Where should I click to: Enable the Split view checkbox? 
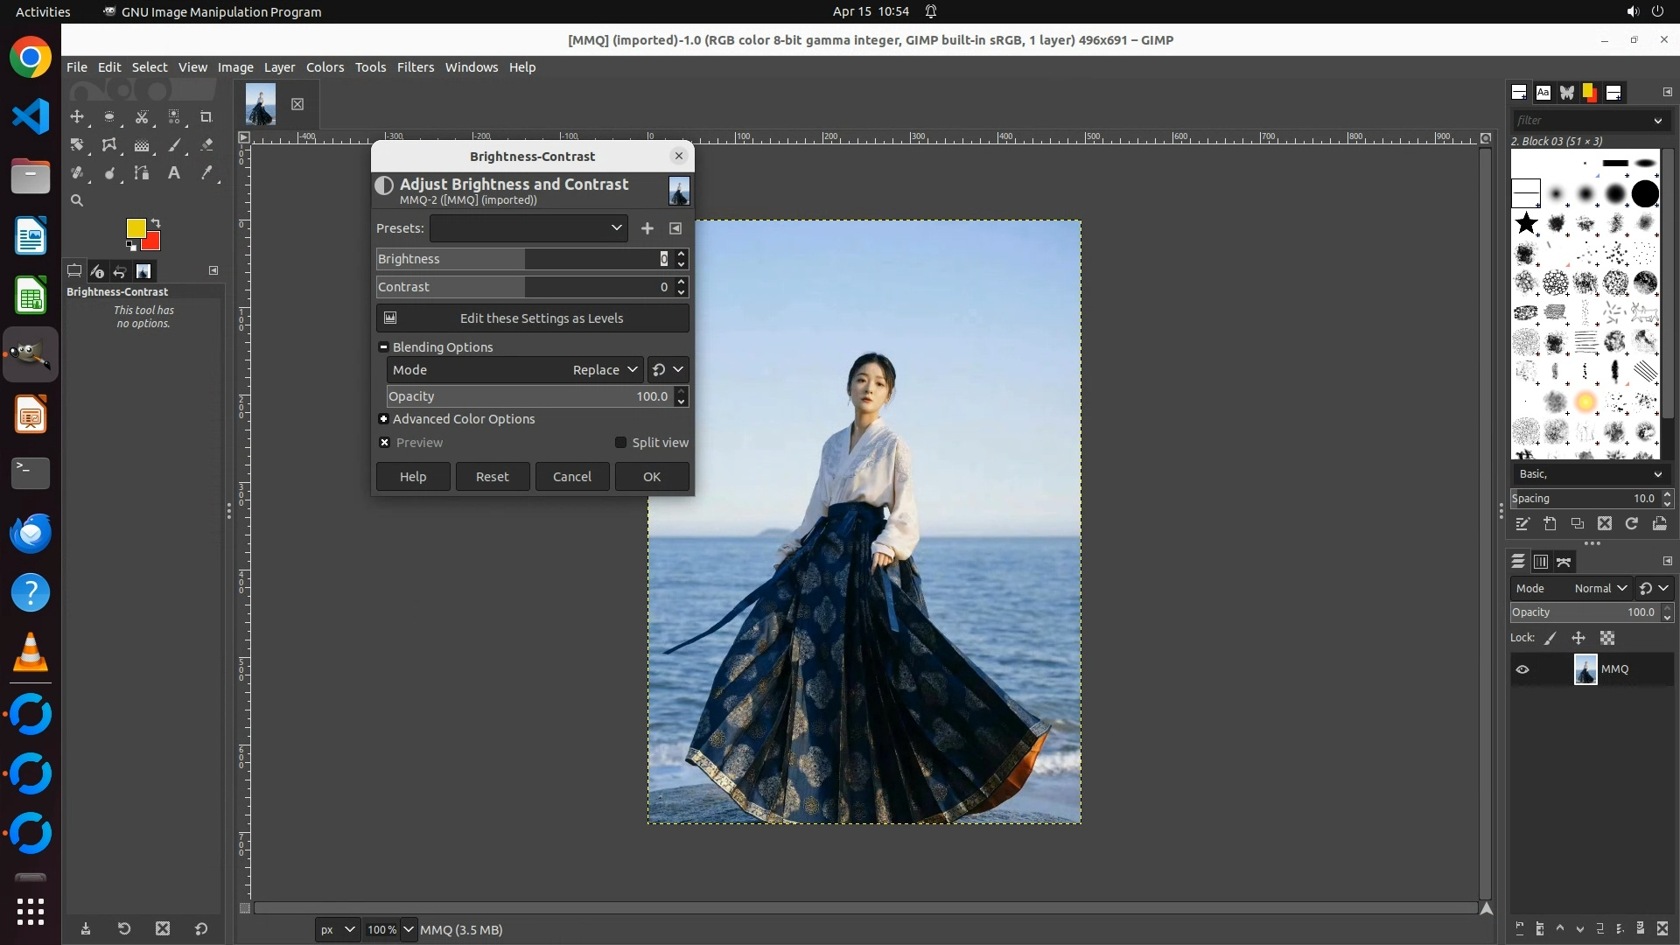click(x=620, y=443)
